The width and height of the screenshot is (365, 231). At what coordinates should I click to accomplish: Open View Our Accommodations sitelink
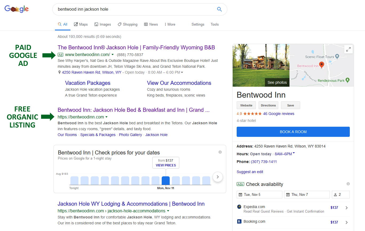(179, 83)
